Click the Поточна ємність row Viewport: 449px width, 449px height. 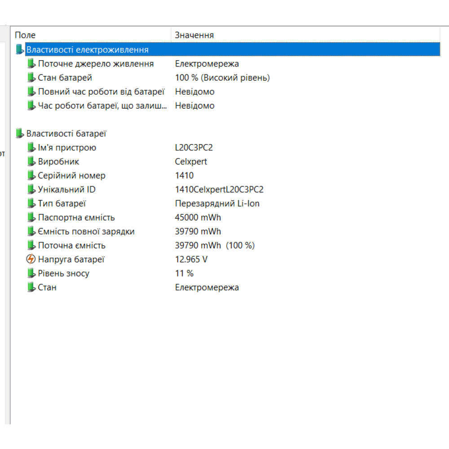[227, 246]
